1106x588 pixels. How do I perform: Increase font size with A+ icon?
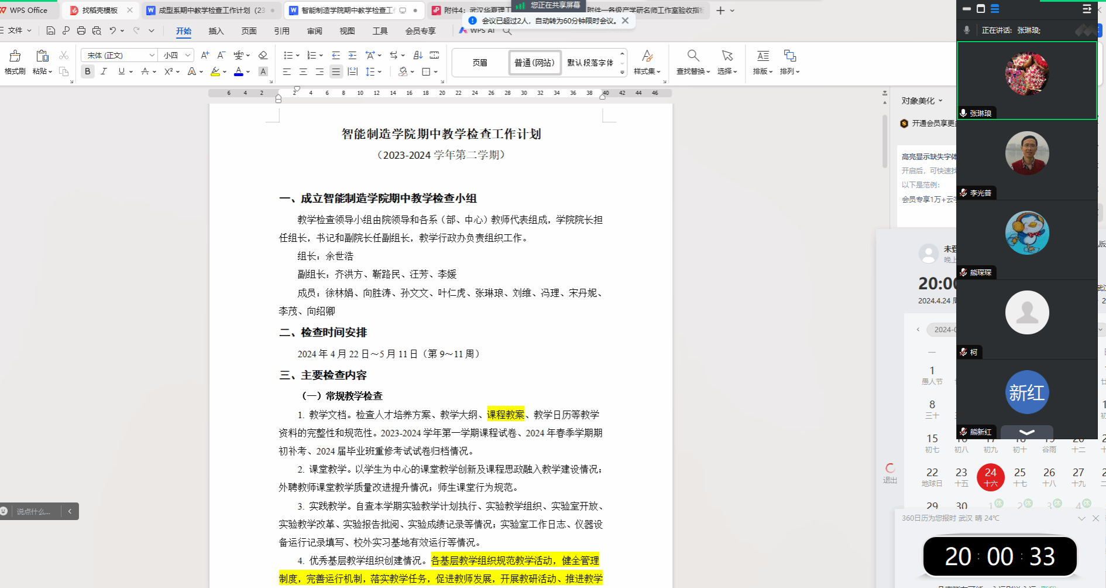click(205, 55)
